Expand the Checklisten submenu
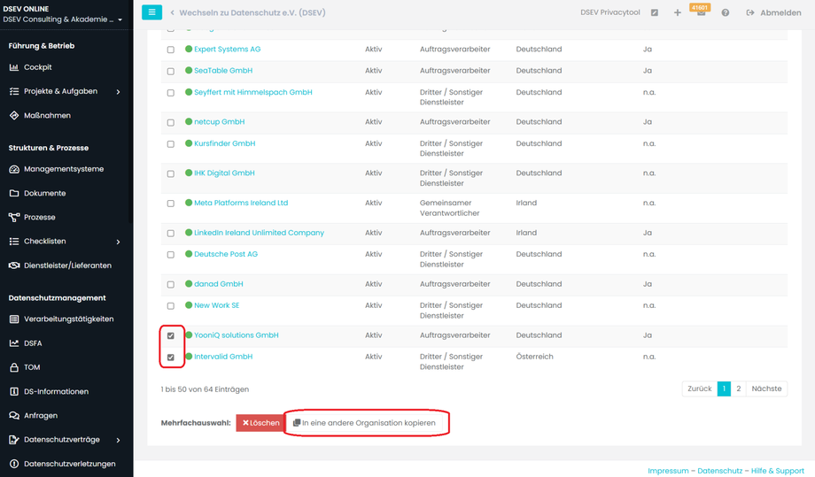 118,242
